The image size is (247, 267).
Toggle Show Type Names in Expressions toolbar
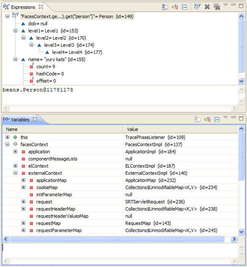(x=165, y=7)
